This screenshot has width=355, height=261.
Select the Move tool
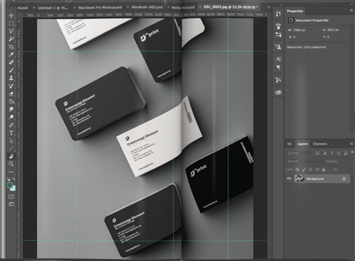pos(11,16)
